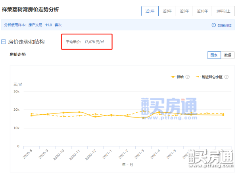Switch to 图表 chart view
The image size is (238, 174).
click(214, 55)
